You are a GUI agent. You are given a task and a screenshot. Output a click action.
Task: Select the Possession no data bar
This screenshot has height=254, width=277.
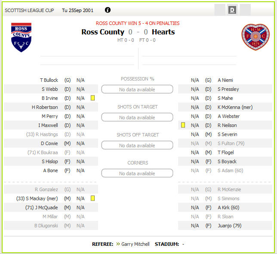click(x=137, y=89)
